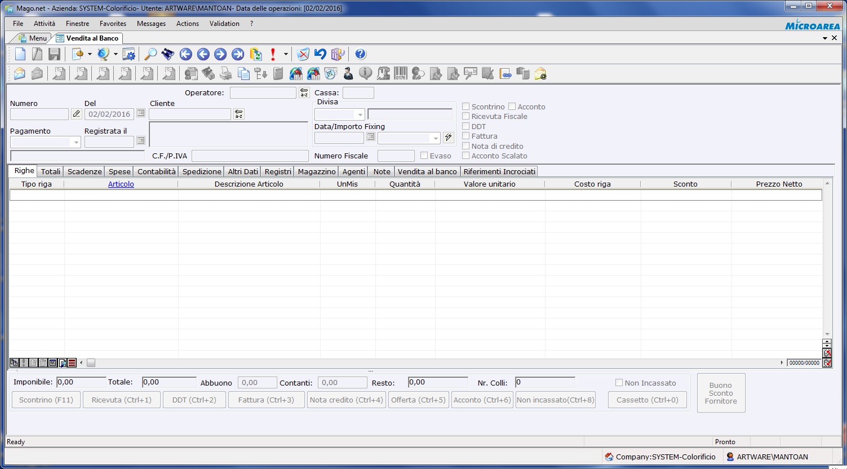Image resolution: width=847 pixels, height=469 pixels.
Task: Click the magnifying glass search icon
Action: (150, 54)
